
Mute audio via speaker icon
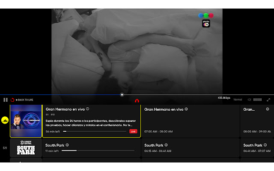pyautogui.click(x=249, y=100)
